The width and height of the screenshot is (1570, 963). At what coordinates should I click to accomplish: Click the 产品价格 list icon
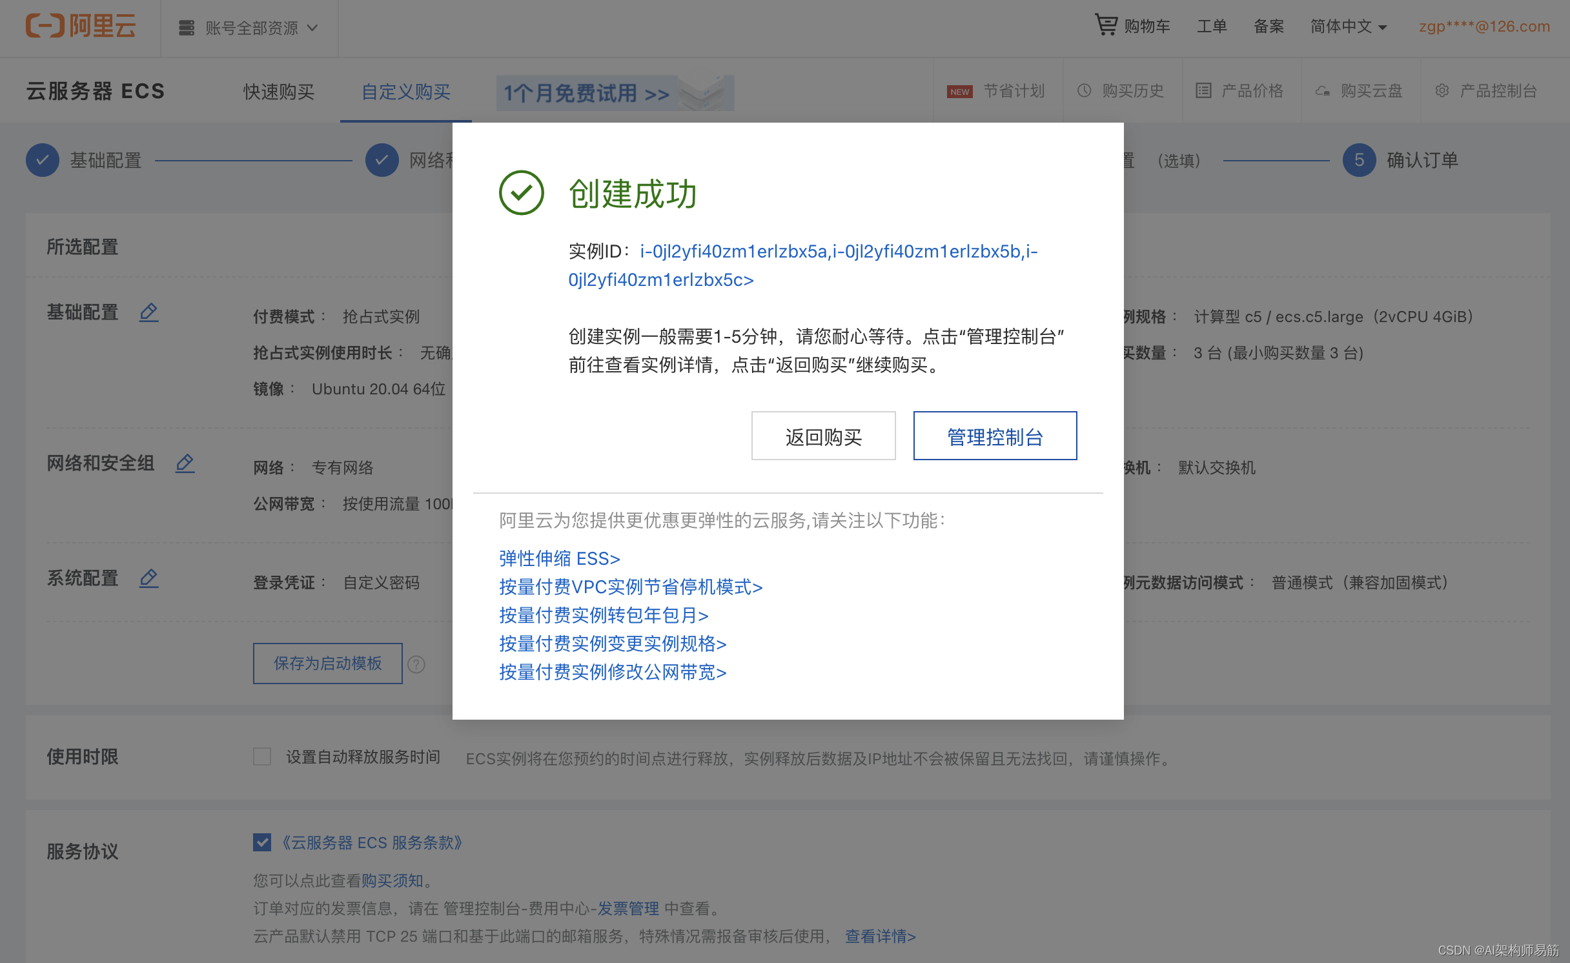coord(1203,91)
